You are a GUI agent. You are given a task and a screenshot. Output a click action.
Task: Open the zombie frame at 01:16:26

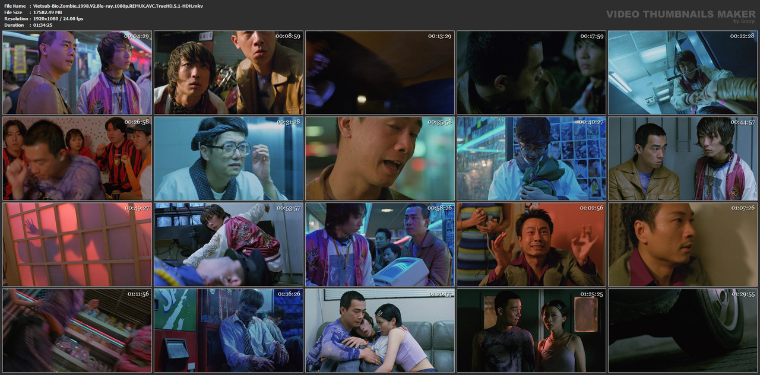click(x=229, y=330)
